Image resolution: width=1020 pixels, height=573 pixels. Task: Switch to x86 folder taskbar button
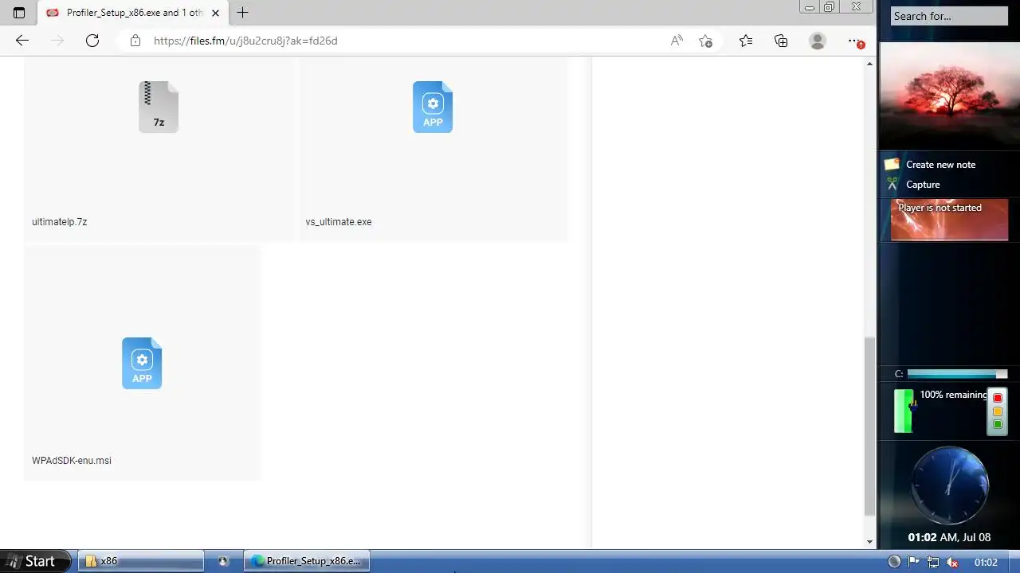[x=140, y=561]
